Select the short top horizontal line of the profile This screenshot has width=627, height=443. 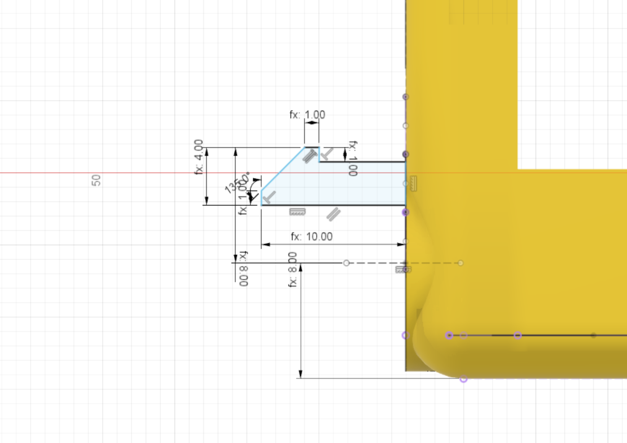tap(312, 147)
